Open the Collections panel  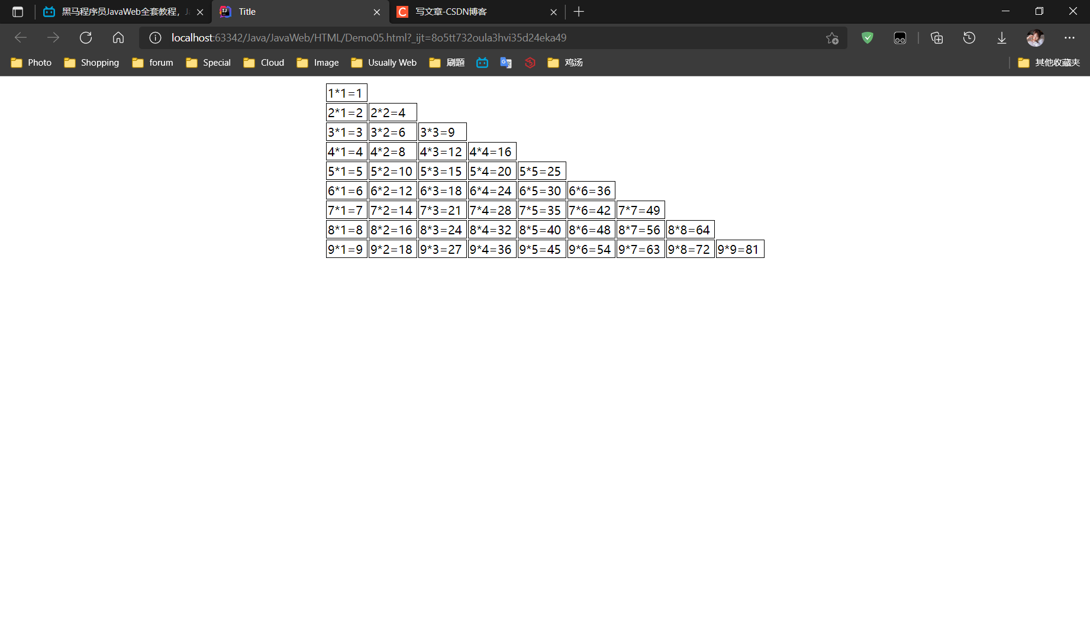click(x=937, y=38)
